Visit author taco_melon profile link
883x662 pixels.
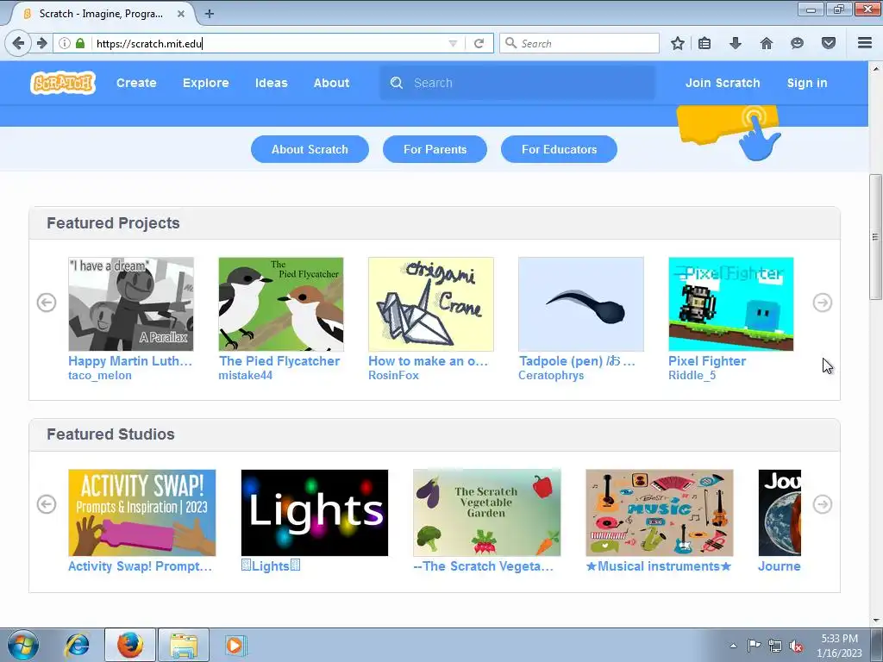[100, 376]
